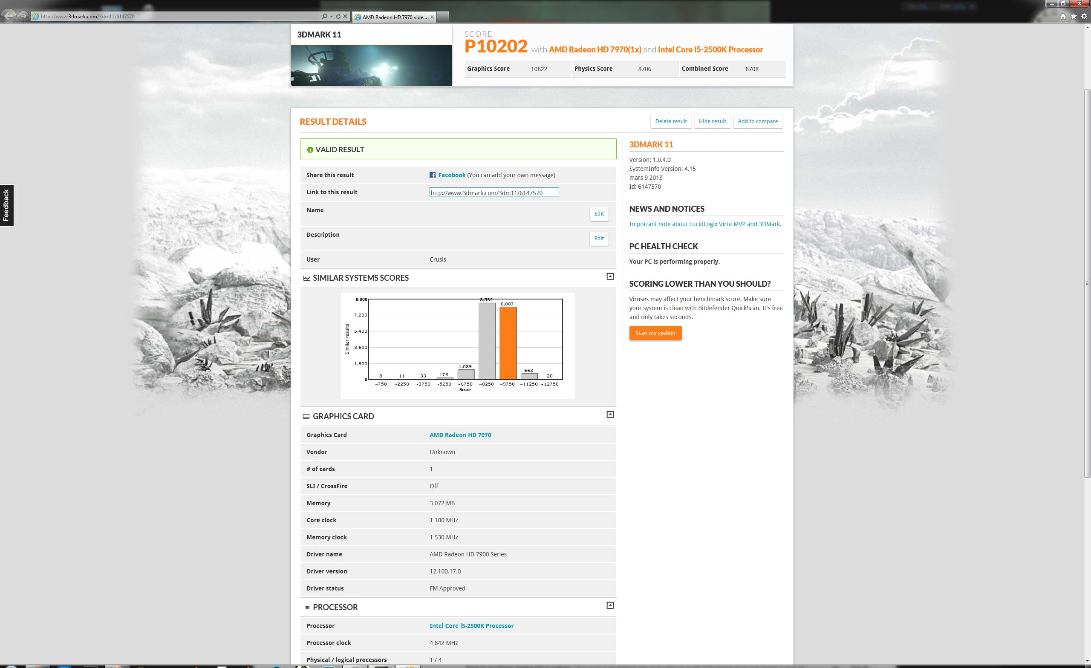
Task: Click the 3DMark 11 benchmark thumbnail image
Action: [371, 65]
